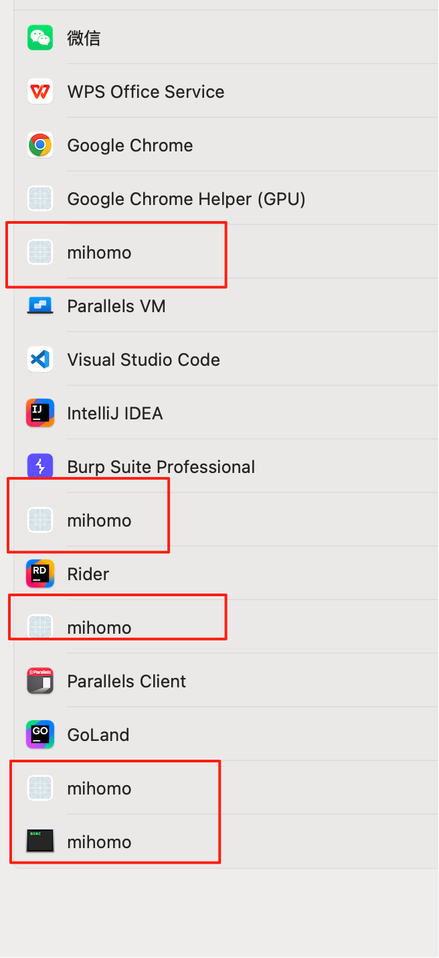Click the Visual Studio Code icon
439x958 pixels.
click(x=40, y=359)
